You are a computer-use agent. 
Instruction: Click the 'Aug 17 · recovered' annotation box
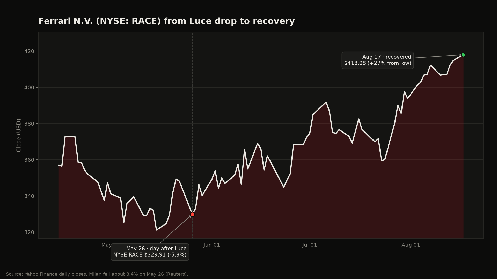point(378,60)
